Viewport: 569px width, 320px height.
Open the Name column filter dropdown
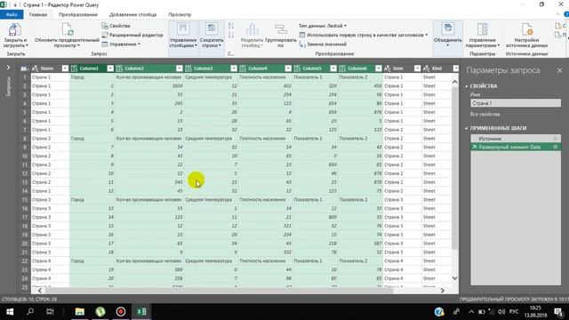pyautogui.click(x=65, y=68)
